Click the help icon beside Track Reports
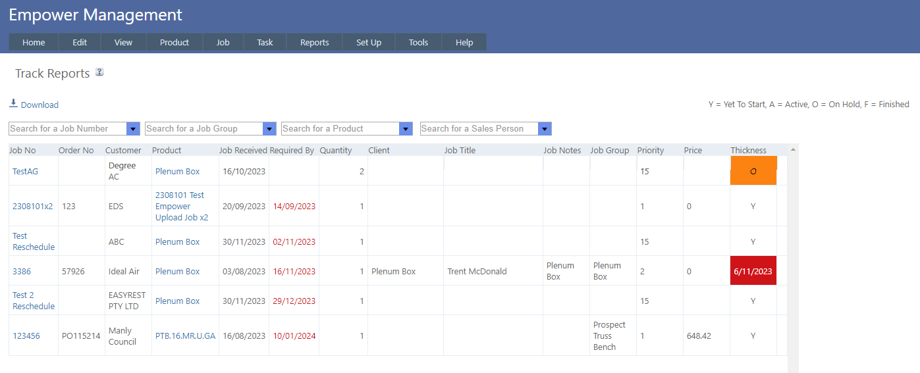Screen dimensions: 920x373 [x=99, y=72]
